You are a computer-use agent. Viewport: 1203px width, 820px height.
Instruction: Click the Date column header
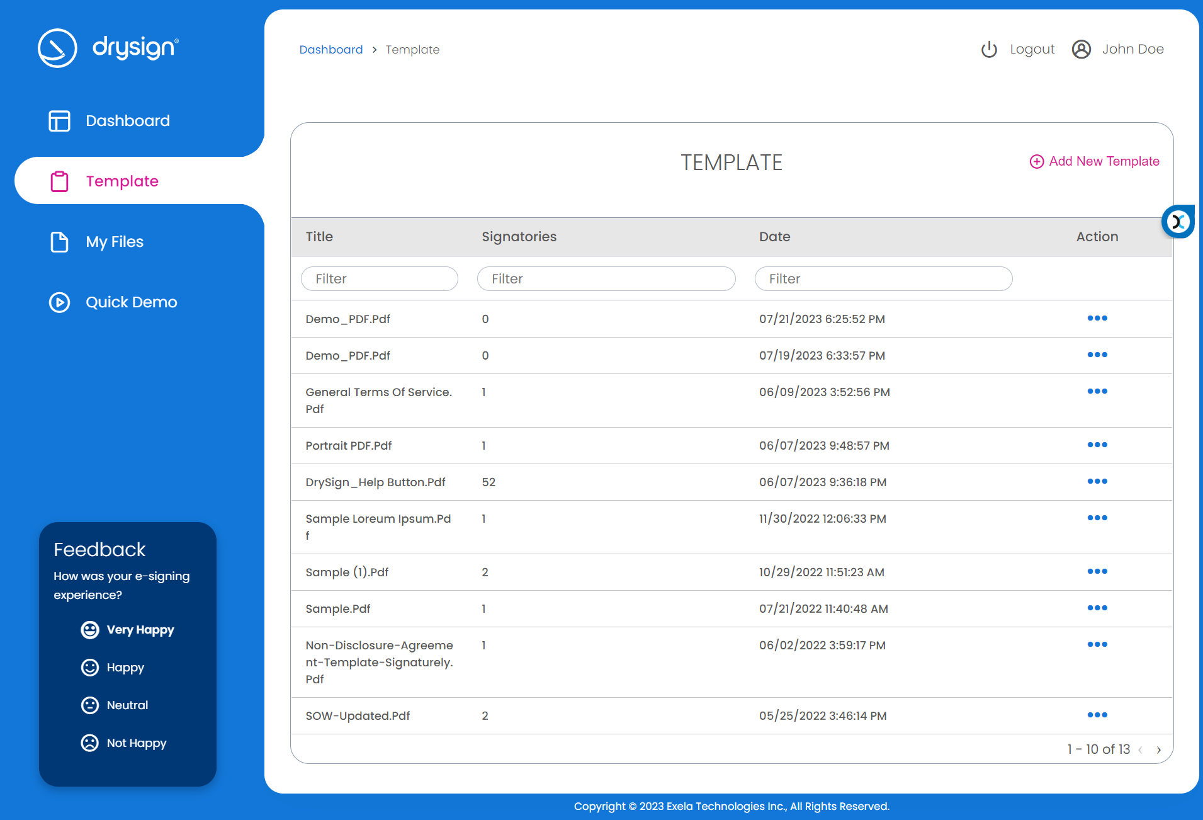[x=775, y=237]
